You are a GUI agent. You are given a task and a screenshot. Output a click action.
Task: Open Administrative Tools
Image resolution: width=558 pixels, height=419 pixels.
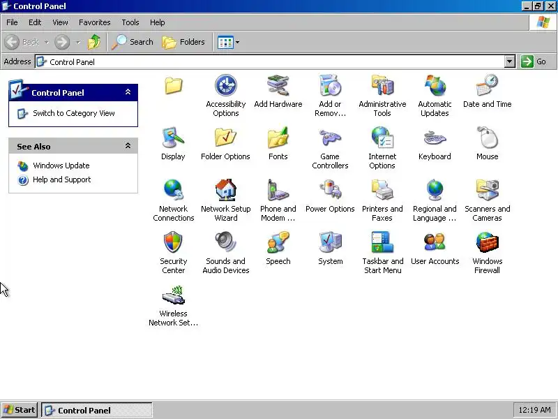(382, 85)
